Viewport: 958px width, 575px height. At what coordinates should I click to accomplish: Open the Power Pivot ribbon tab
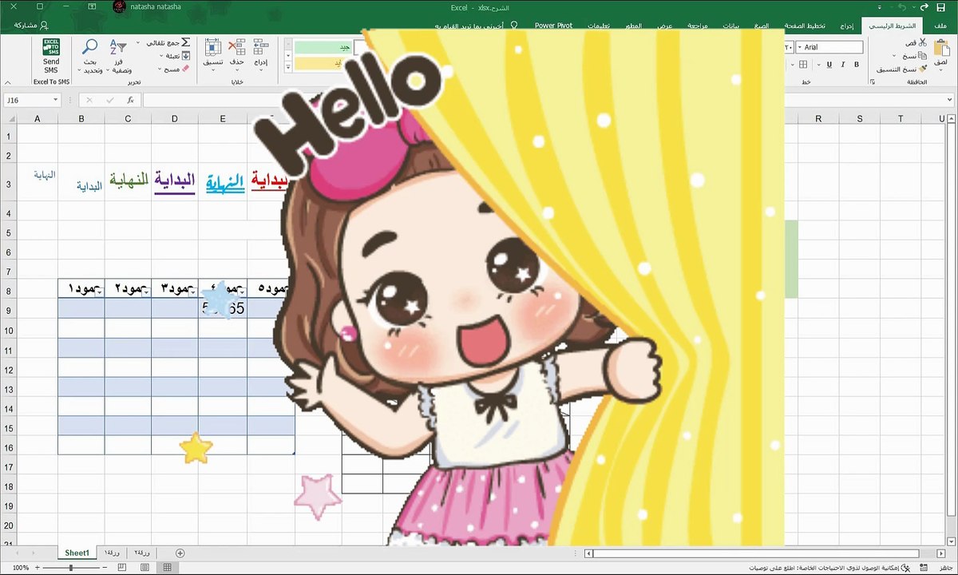point(553,26)
